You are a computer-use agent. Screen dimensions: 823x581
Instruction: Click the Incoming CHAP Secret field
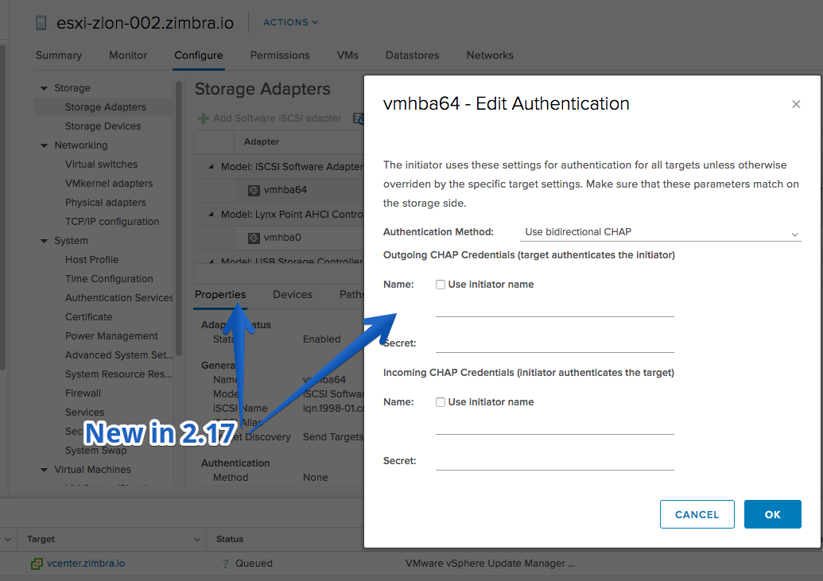click(555, 461)
